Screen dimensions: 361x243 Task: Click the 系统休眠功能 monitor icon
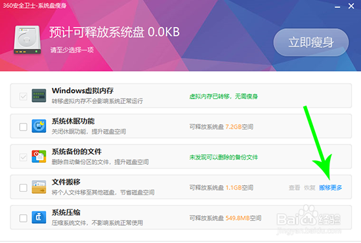[39, 126]
